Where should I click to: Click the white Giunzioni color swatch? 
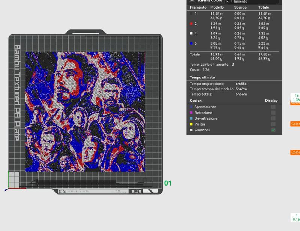[191, 130]
